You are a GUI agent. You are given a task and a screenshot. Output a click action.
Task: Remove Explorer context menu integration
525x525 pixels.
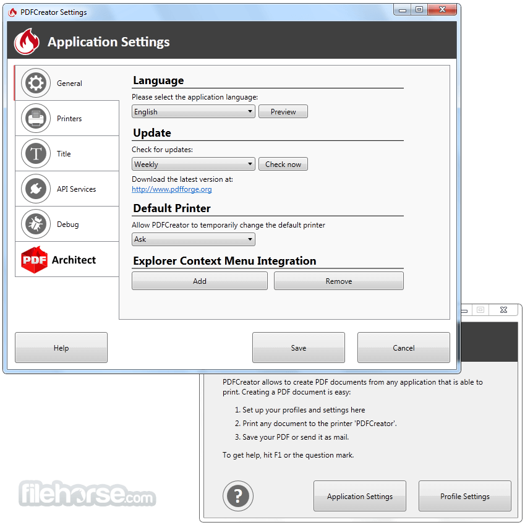click(x=338, y=281)
